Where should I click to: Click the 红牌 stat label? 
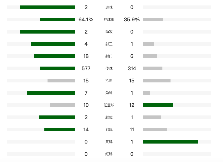[109, 154]
